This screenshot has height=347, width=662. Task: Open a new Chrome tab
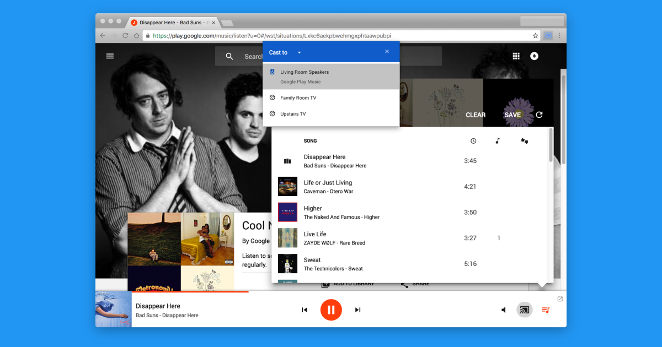pyautogui.click(x=227, y=23)
